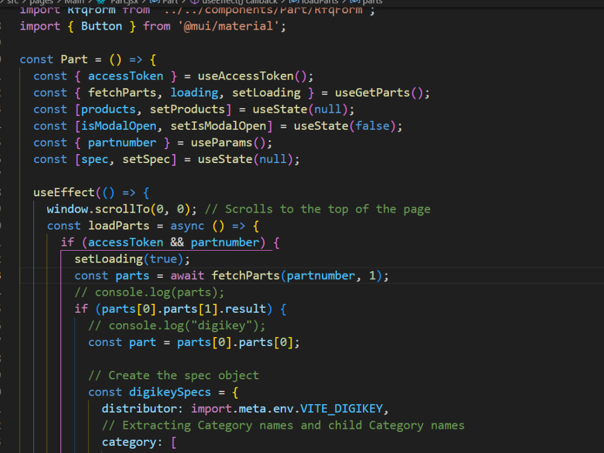Screen dimensions: 604x453
Task: Click 'loadParts' function name declaration
Action: click(119, 225)
